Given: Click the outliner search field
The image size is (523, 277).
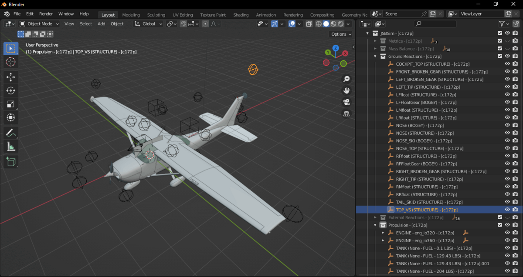Looking at the screenshot, I should click(435, 24).
